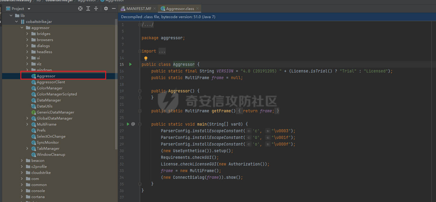This screenshot has height=202, width=436.
Task: Click the class icon beside SelectOnChange
Action: (34, 136)
